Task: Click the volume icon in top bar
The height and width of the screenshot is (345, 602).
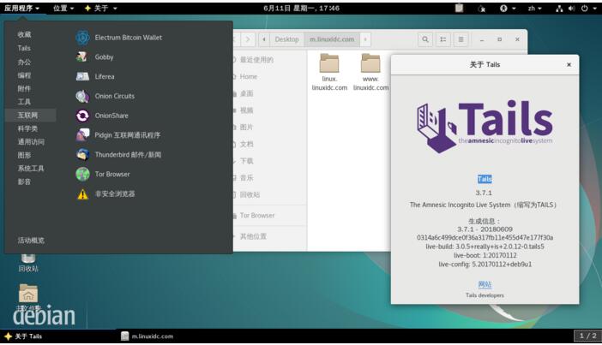Action: [x=572, y=8]
